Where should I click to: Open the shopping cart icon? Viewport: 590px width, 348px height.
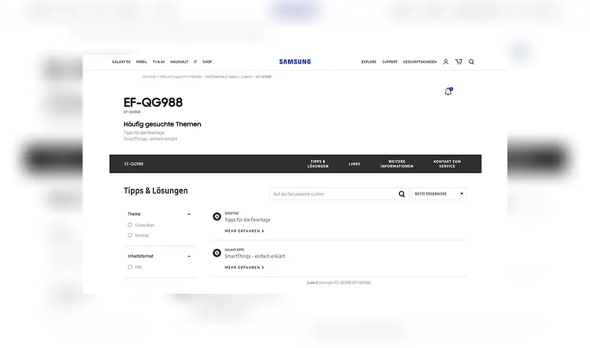(458, 61)
